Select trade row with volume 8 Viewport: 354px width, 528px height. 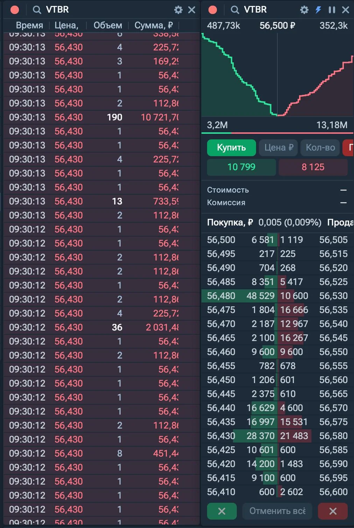tap(101, 453)
